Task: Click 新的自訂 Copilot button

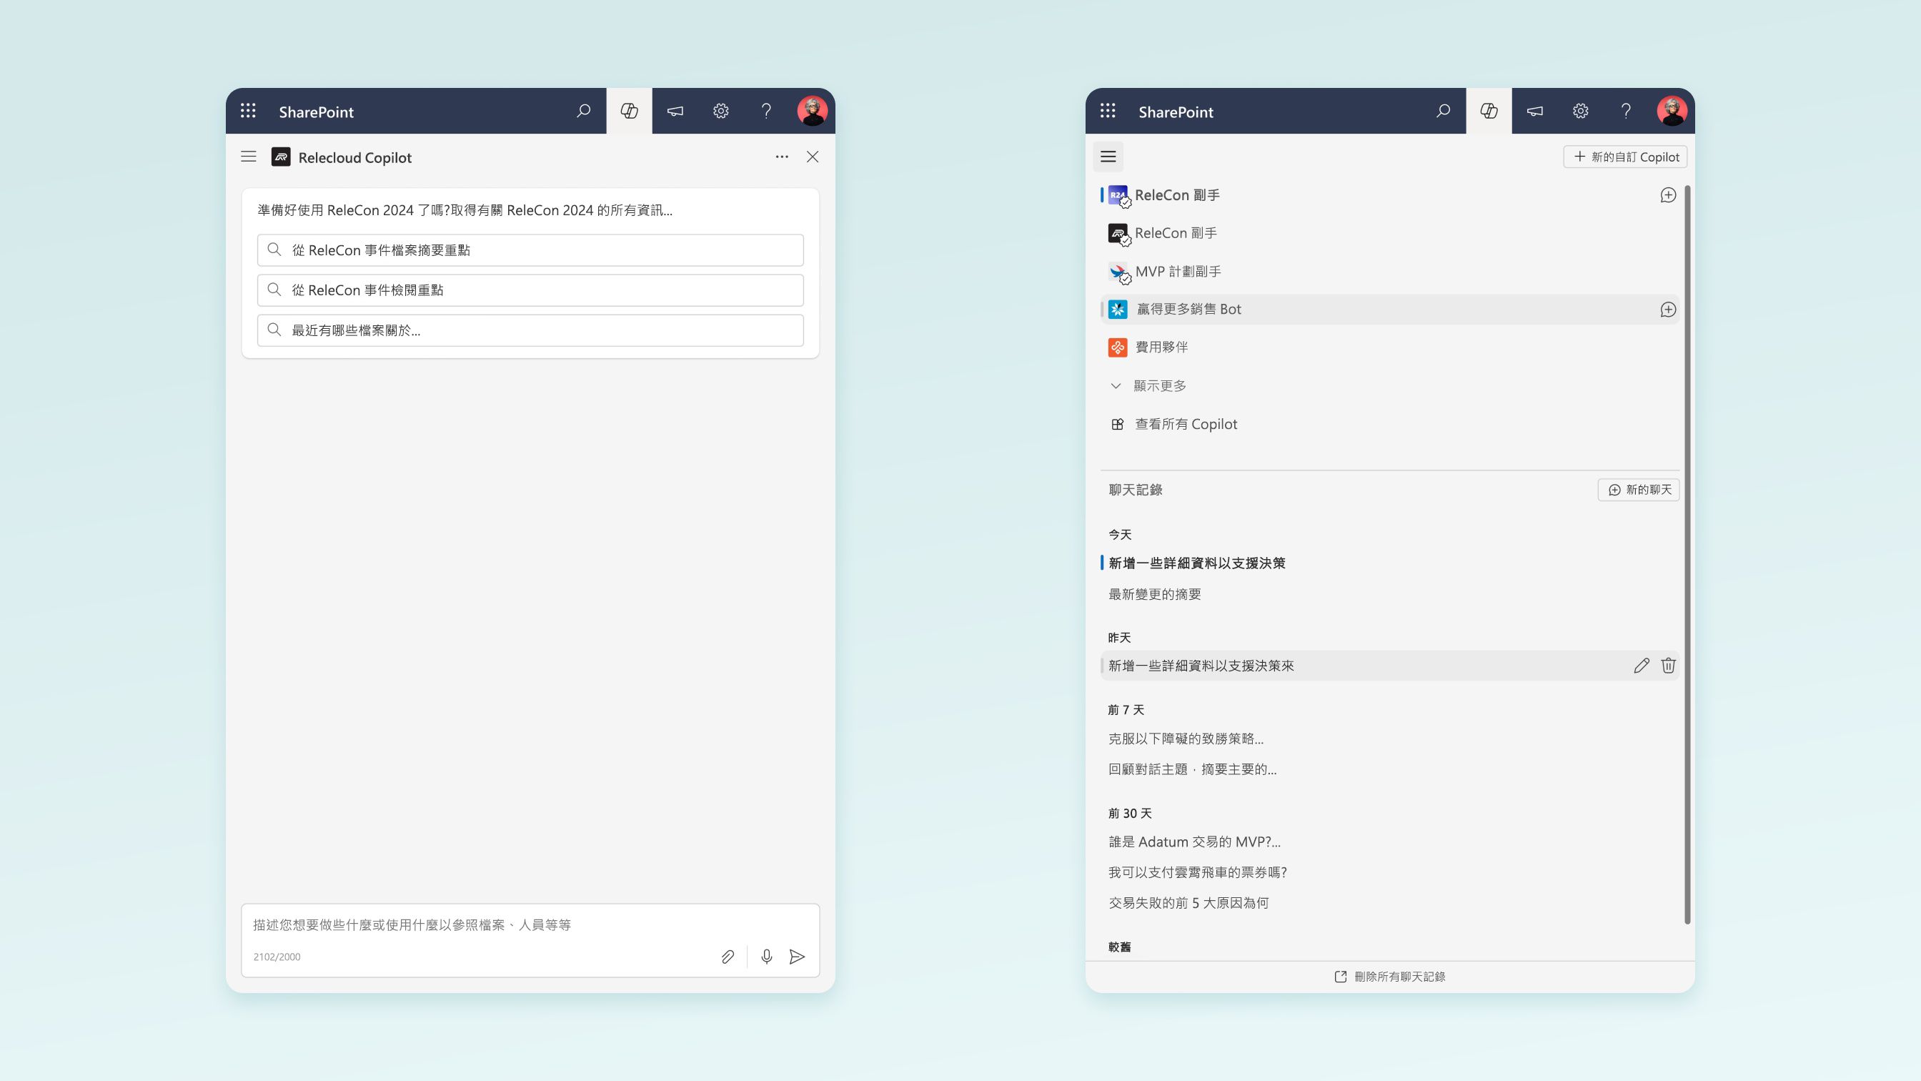Action: pos(1626,157)
